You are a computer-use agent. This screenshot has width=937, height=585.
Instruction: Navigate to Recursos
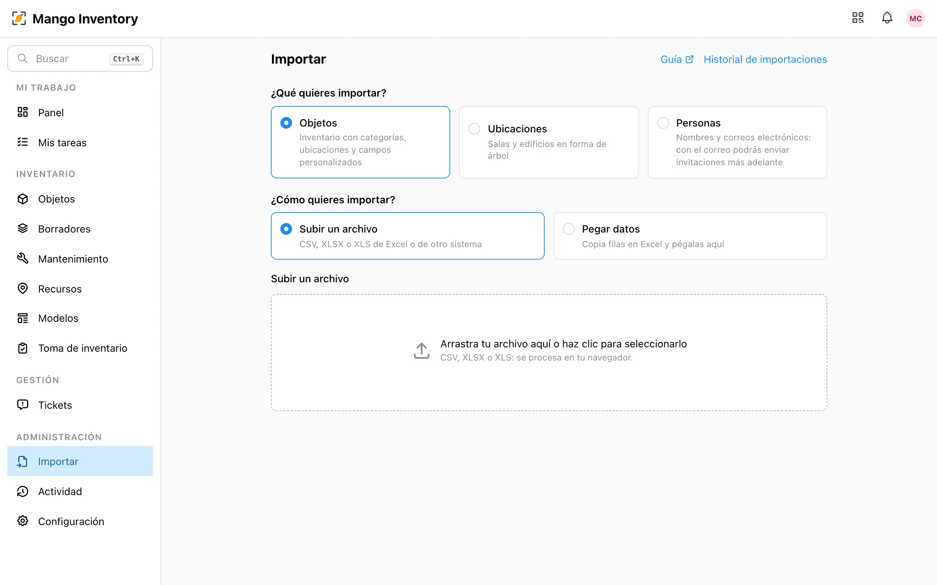click(x=80, y=288)
